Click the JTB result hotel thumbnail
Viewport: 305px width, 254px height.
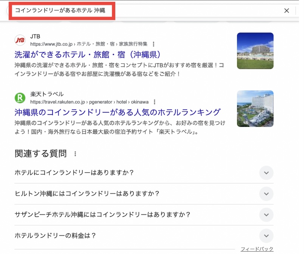pyautogui.click(x=255, y=50)
